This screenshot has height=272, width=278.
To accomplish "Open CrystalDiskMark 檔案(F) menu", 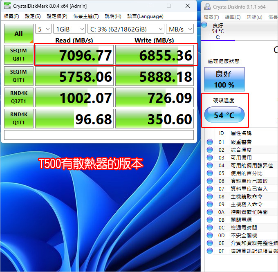I will pos(11,16).
